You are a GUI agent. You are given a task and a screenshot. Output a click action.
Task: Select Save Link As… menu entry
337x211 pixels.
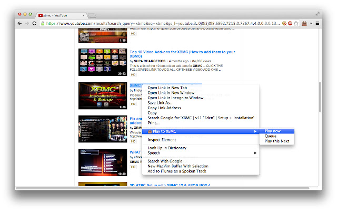coord(160,103)
